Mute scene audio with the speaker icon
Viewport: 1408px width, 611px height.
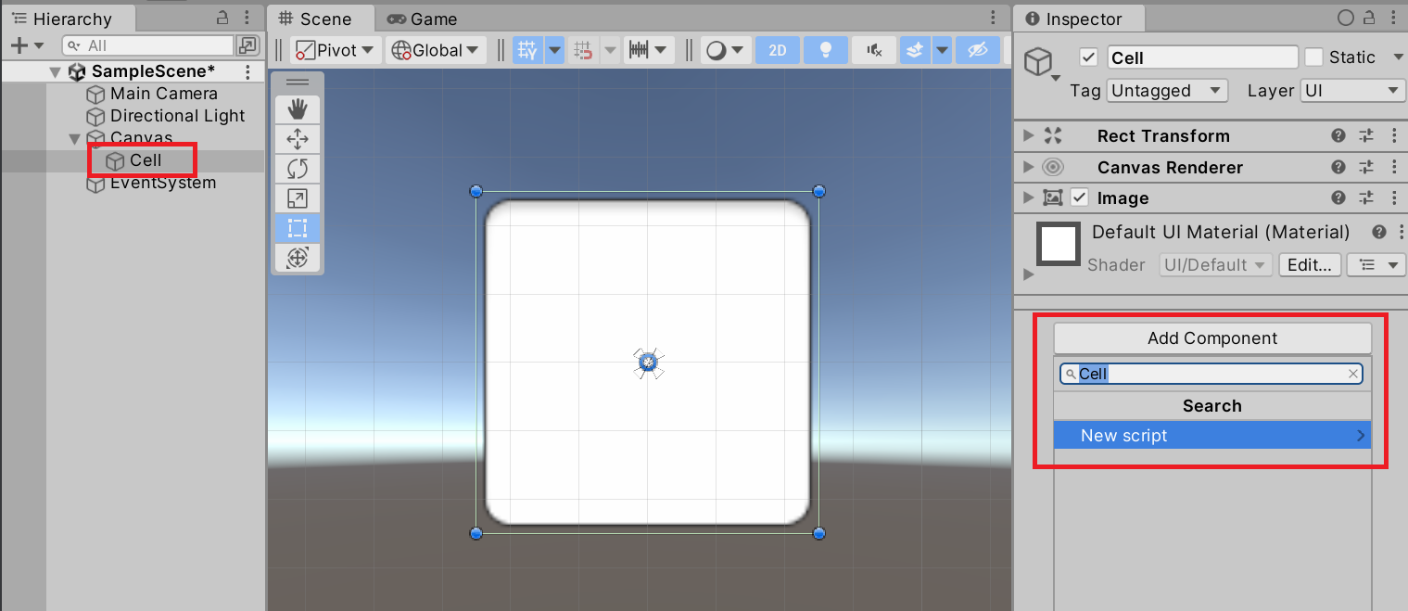873,50
